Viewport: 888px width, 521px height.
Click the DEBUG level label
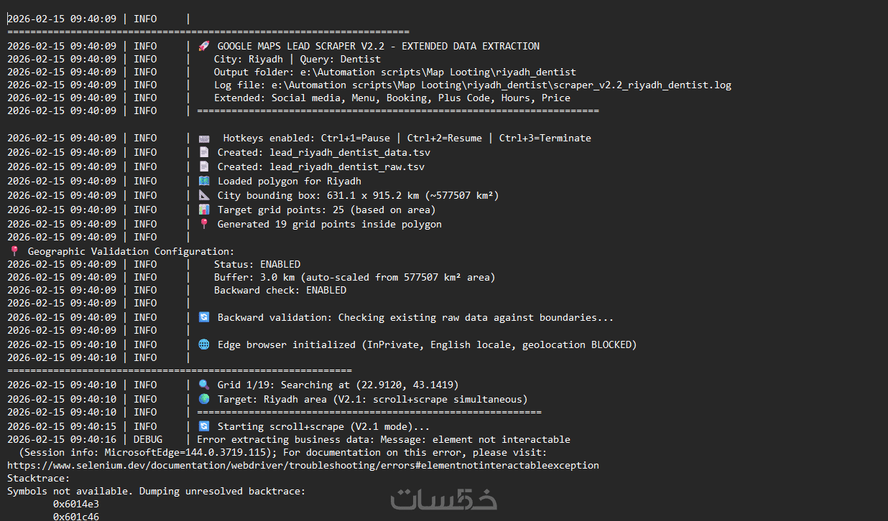[x=148, y=439]
